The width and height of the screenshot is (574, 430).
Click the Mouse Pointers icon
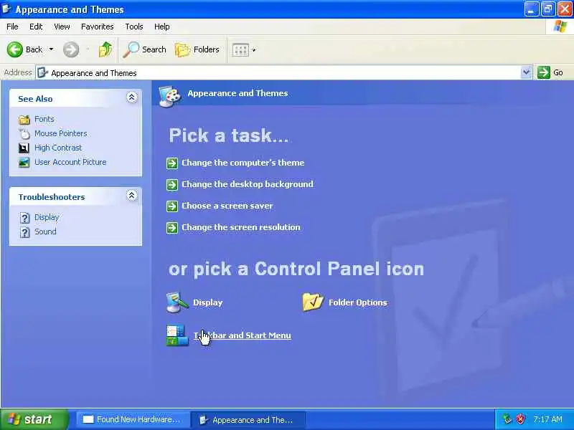[x=24, y=134]
